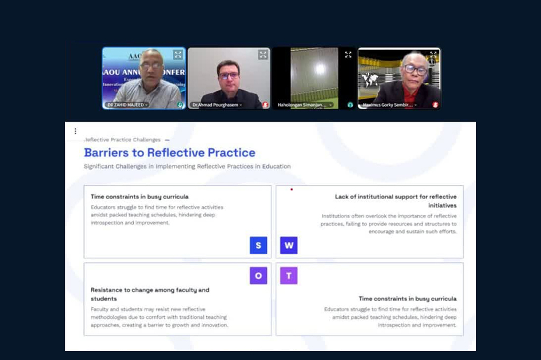
Task: Click the Barriers to Reflective Practice heading
Action: 170,153
